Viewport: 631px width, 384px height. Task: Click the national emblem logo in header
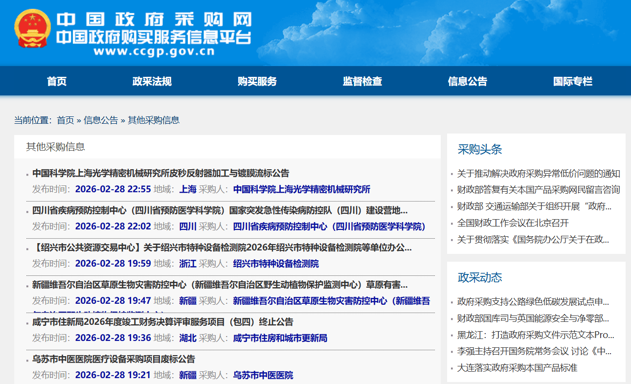(32, 28)
